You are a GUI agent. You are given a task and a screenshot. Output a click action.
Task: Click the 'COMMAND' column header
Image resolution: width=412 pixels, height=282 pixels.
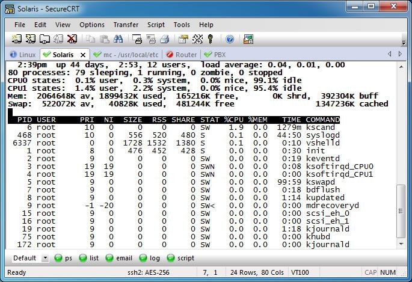[322, 120]
